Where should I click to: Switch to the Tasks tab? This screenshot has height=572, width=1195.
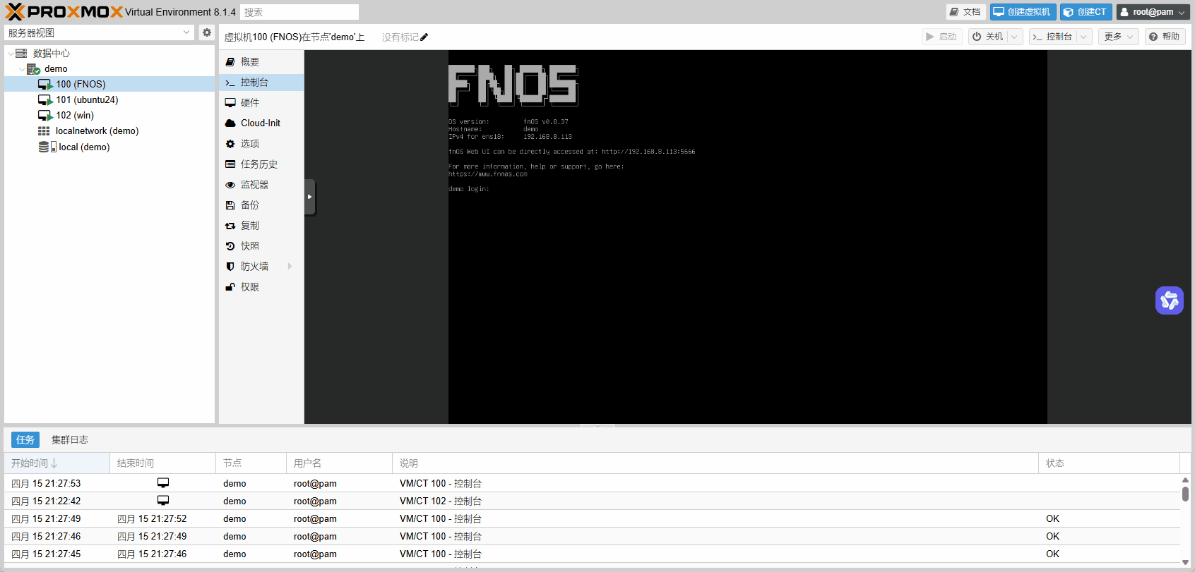[25, 439]
